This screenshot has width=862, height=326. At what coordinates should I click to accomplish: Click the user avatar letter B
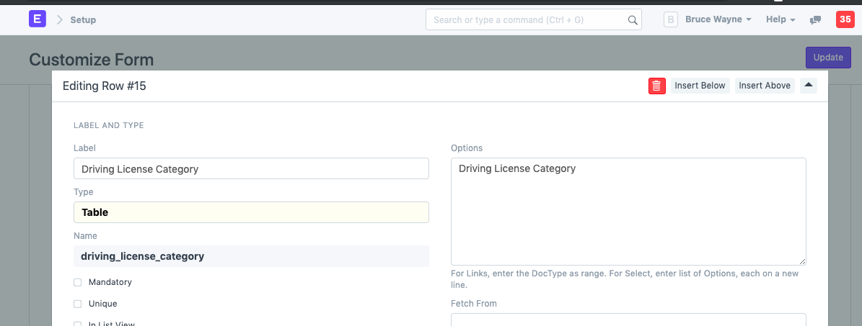point(670,19)
